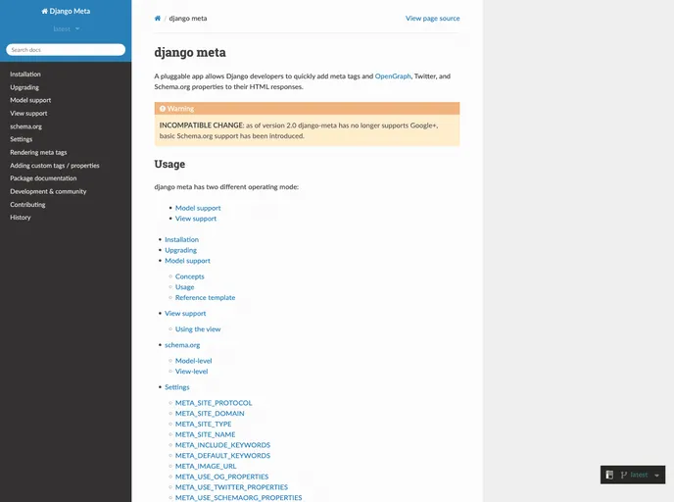Expand the latest version flyout arrow
The width and height of the screenshot is (674, 502).
tap(656, 476)
